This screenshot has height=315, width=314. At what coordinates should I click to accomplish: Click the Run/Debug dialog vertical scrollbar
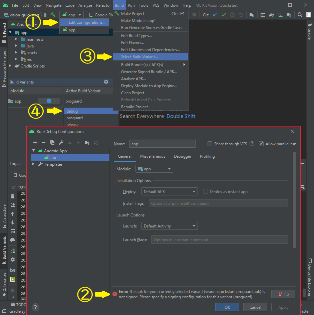[295, 200]
